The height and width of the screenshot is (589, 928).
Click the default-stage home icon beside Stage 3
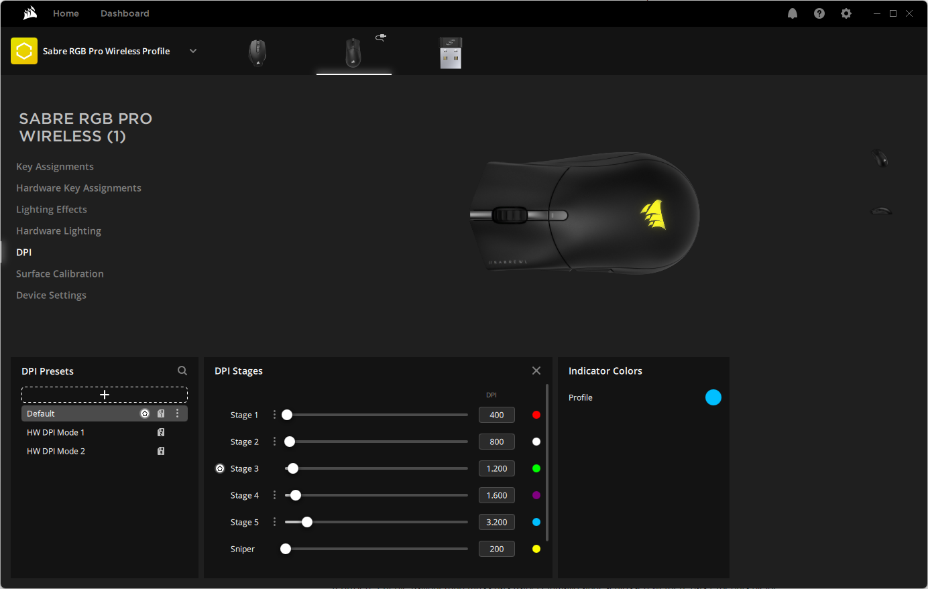[x=220, y=468]
